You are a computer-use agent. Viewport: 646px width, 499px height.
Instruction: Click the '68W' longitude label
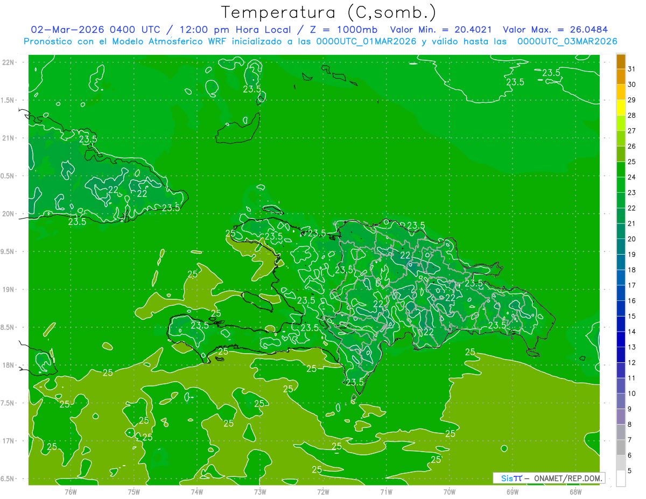coord(575,491)
